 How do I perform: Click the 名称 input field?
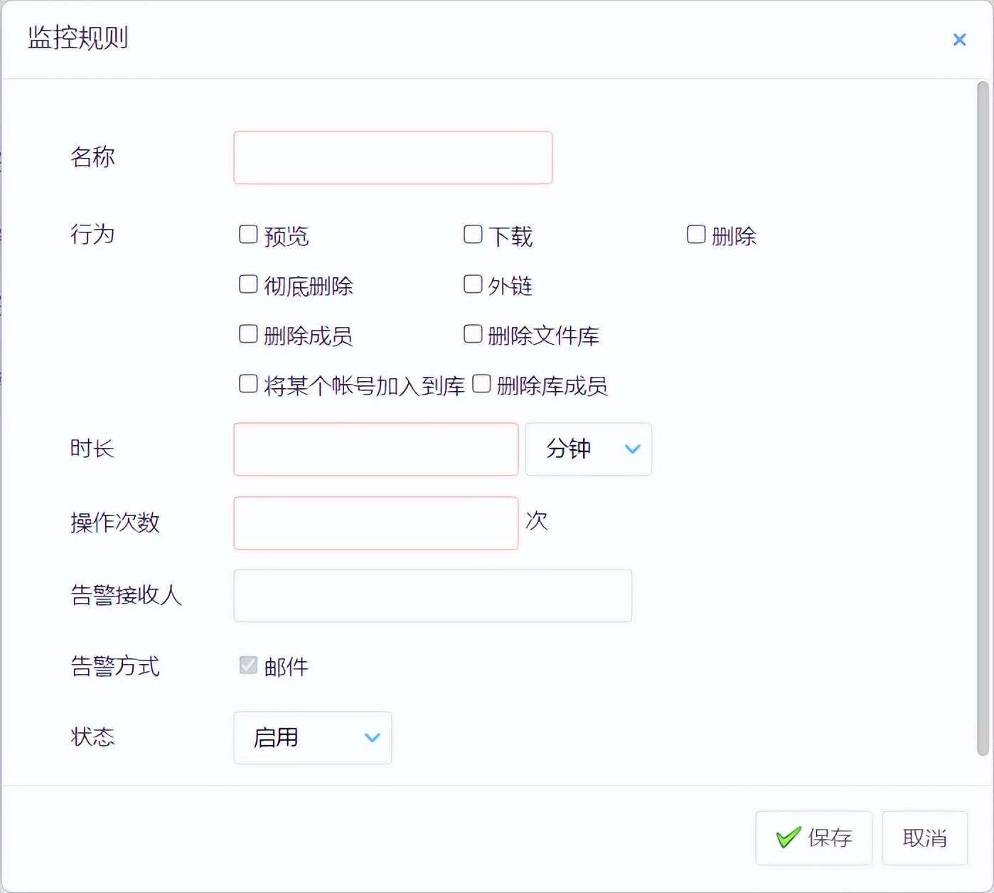[x=392, y=158]
